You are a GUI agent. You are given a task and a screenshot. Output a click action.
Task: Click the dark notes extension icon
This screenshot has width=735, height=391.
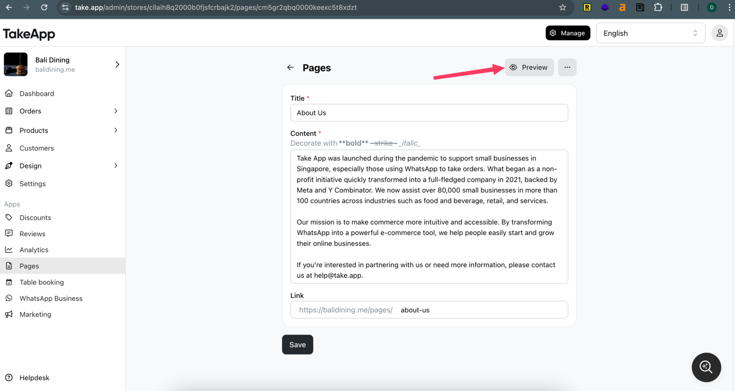pyautogui.click(x=640, y=7)
